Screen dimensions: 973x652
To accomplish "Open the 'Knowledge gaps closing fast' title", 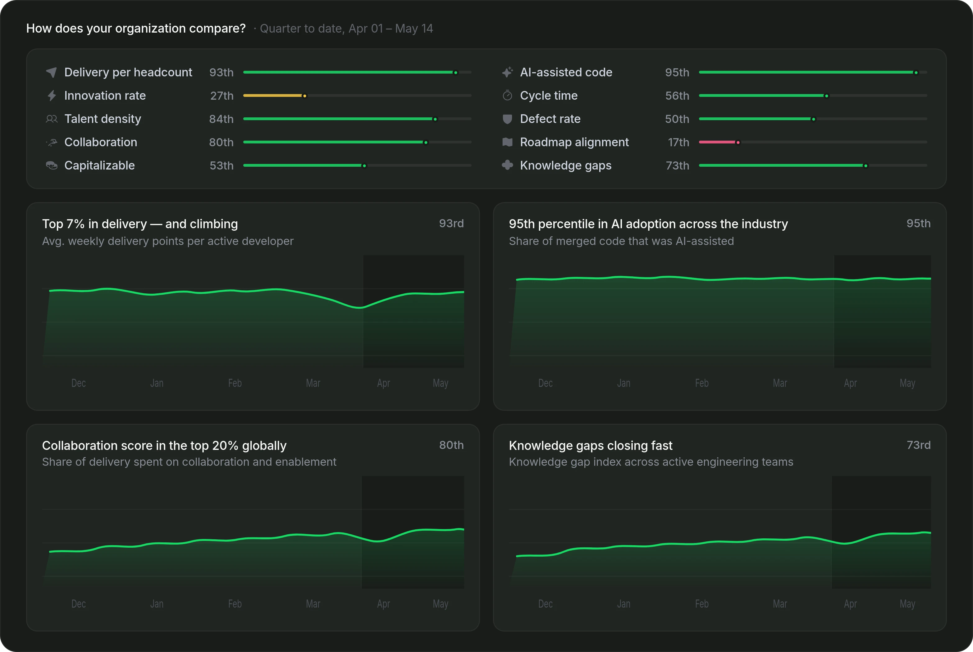I will [x=590, y=445].
